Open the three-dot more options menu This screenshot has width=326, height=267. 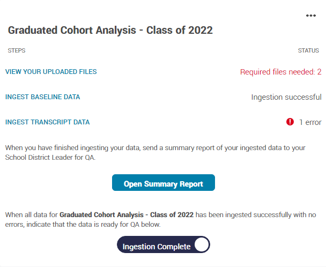click(311, 16)
